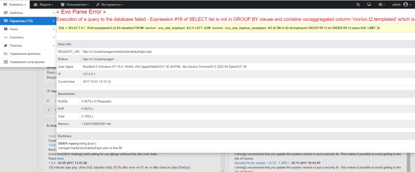
Task: Click the « Evo Parse Error » heading
Action: [x=81, y=12]
